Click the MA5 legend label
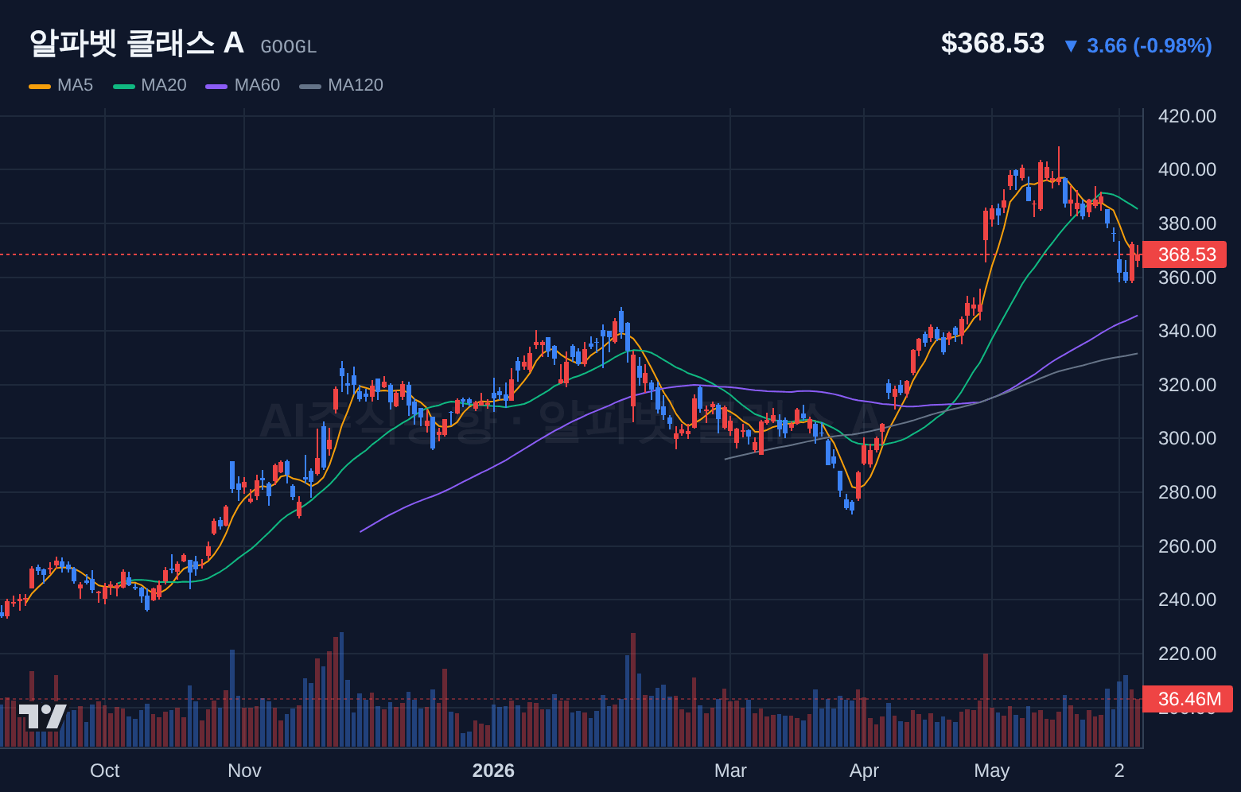The height and width of the screenshot is (792, 1241). coord(75,85)
